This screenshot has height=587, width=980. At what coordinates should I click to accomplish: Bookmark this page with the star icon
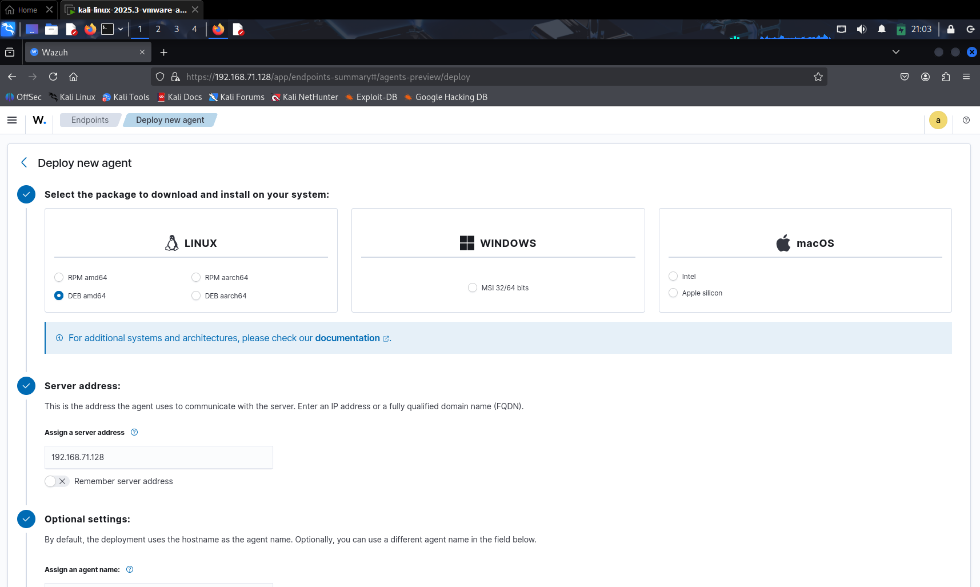click(818, 77)
